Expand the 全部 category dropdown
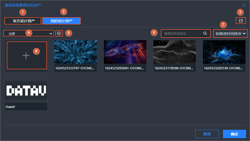 (x=29, y=33)
